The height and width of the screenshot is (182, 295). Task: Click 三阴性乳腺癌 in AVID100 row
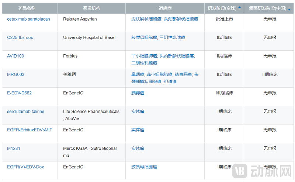pyautogui.click(x=144, y=63)
